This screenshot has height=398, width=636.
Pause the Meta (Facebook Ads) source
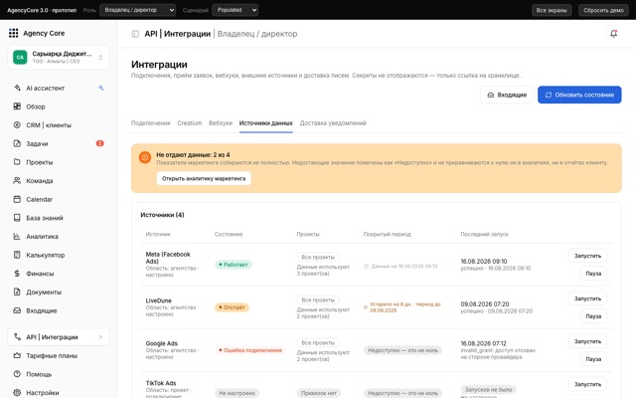click(x=593, y=274)
